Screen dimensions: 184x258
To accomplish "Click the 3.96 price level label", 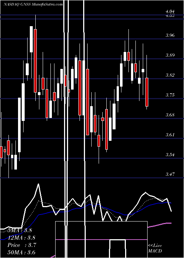I will point(170,35).
